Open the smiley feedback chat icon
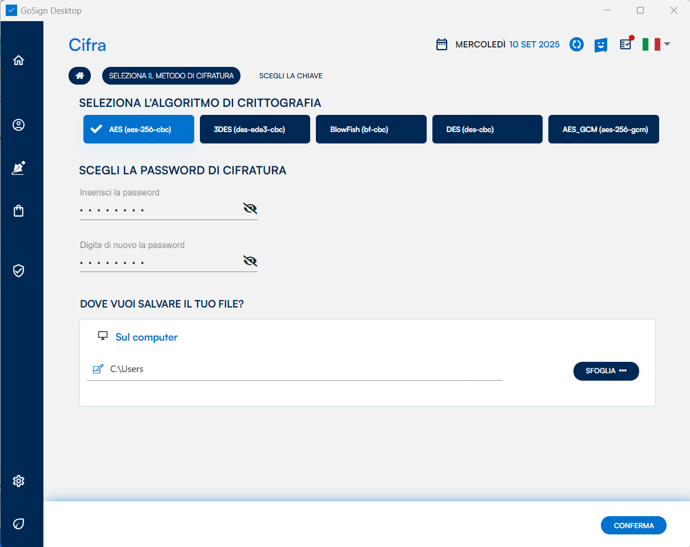Image resolution: width=690 pixels, height=547 pixels. 600,45
